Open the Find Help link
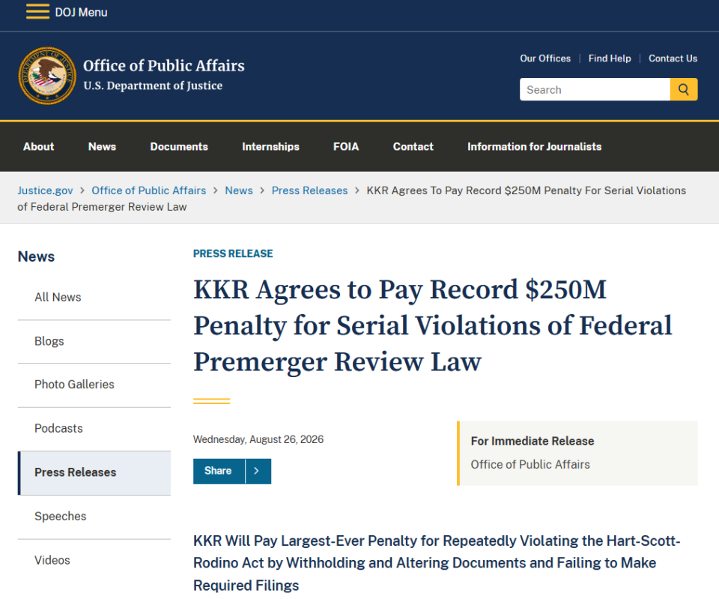719x599 pixels. point(610,58)
